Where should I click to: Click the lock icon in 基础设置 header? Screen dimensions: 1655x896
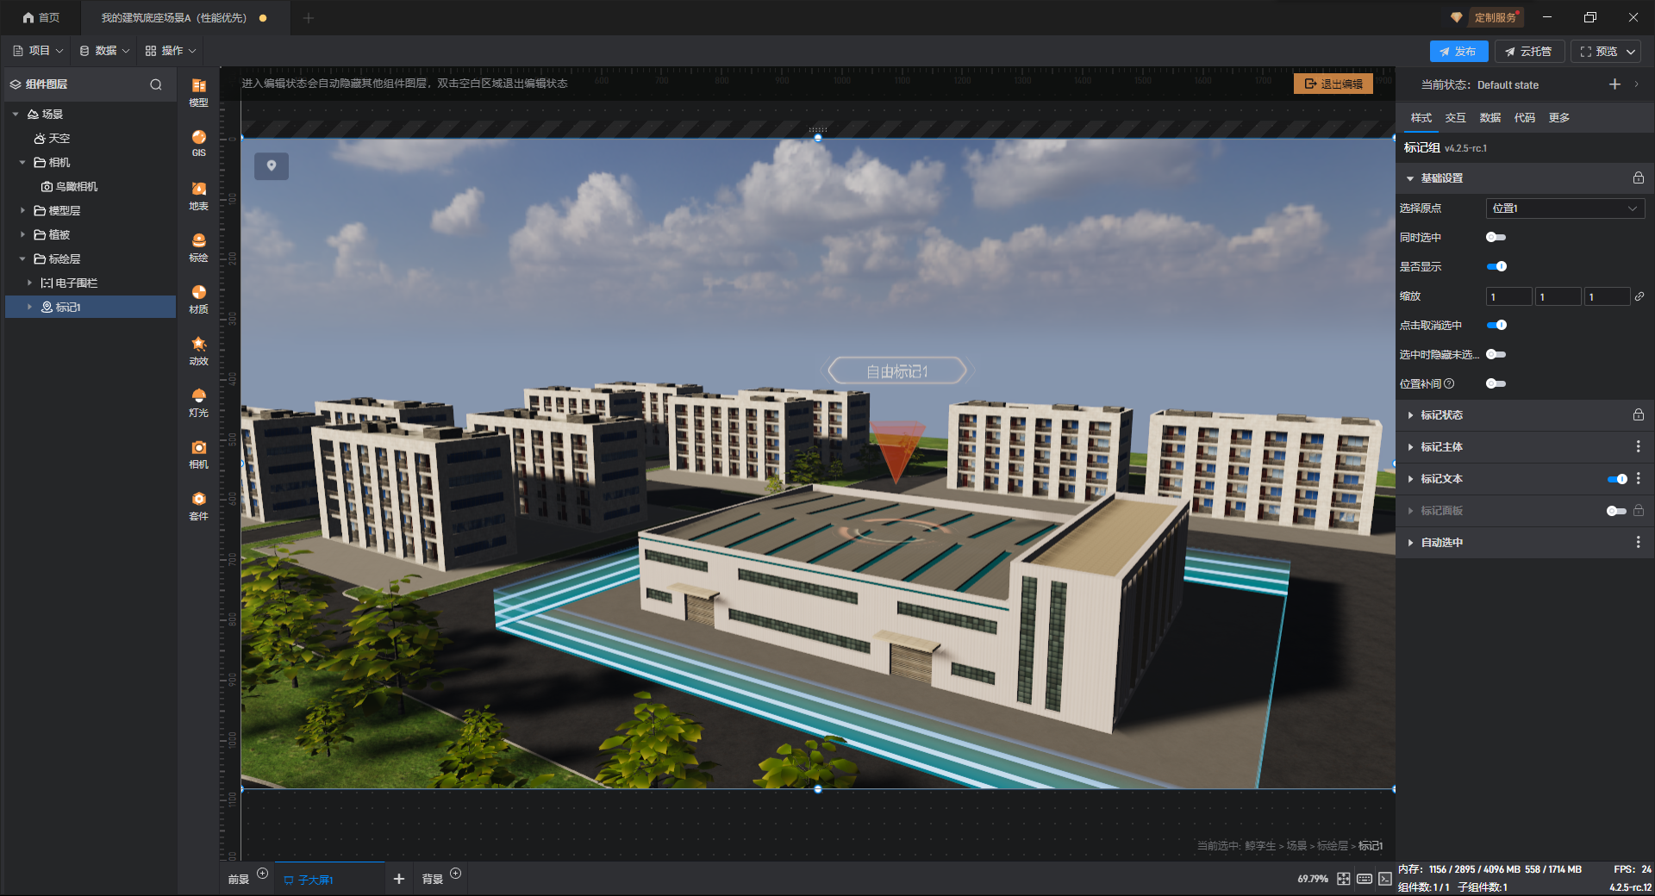pyautogui.click(x=1638, y=177)
